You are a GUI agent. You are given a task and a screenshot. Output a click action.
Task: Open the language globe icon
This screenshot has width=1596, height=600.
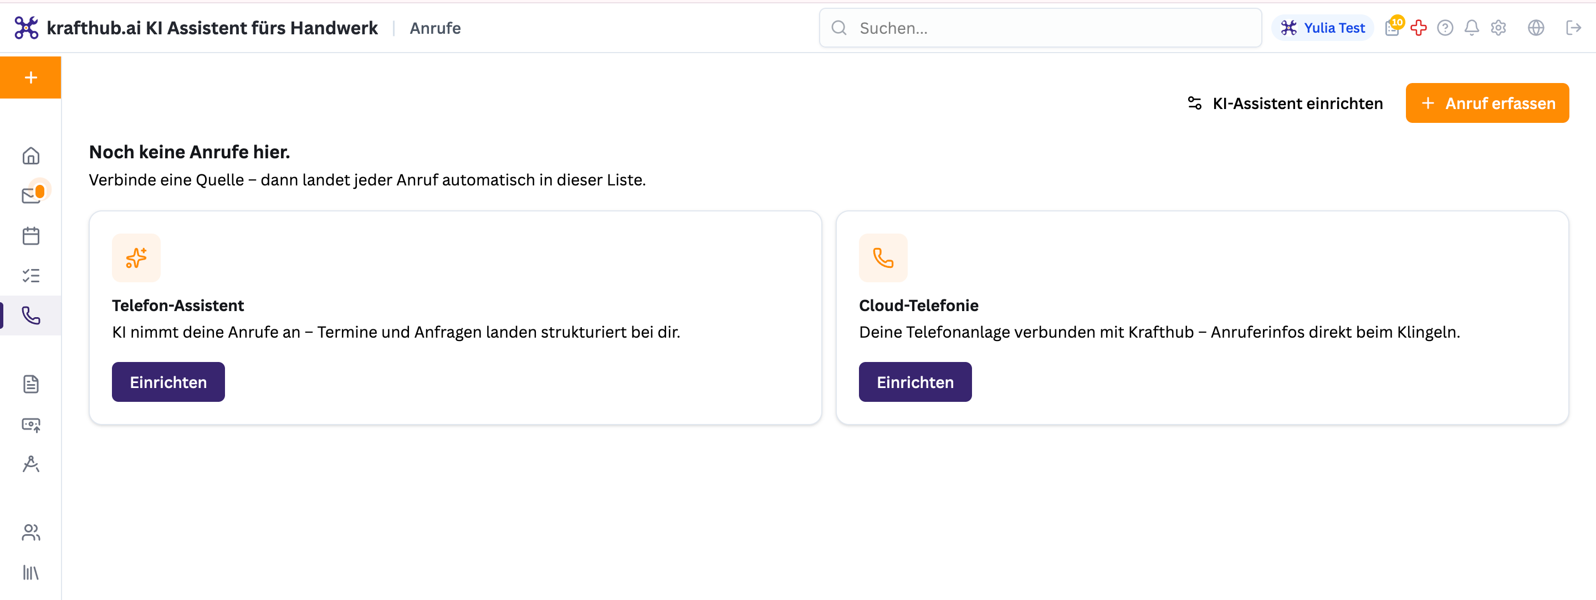(1536, 28)
